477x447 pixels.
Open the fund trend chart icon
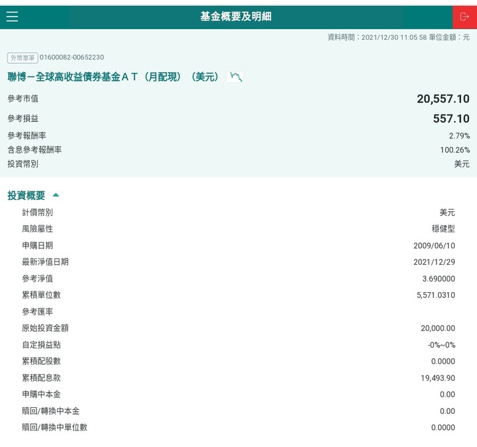pyautogui.click(x=235, y=77)
